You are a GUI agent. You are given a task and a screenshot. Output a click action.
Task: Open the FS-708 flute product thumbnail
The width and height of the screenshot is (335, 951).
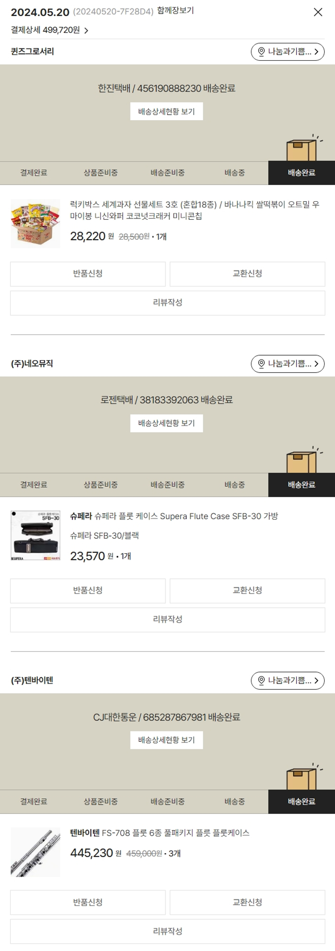pyautogui.click(x=35, y=852)
